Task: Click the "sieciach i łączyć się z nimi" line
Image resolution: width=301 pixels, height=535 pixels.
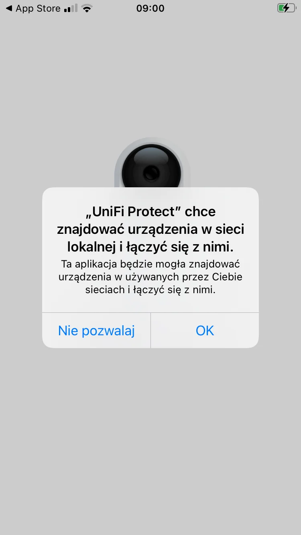Action: point(150,290)
